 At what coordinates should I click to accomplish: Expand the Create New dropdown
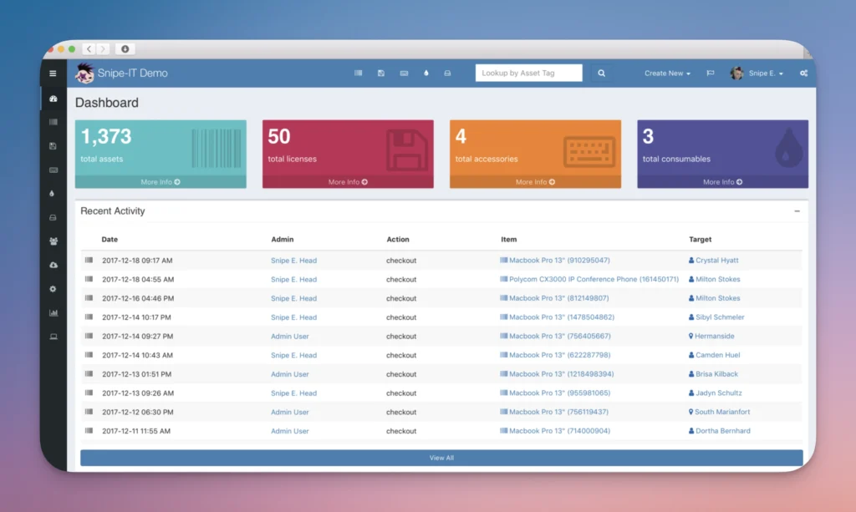667,74
